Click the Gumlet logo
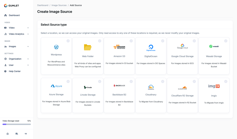Viewport: 237px width, 139px height. point(12,6)
